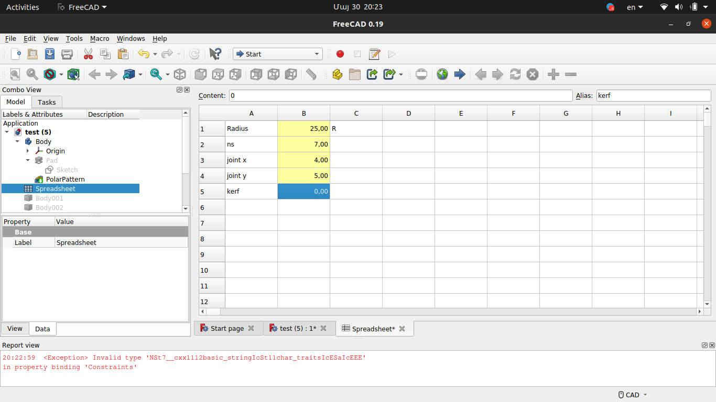The image size is (716, 402).
Task: Open the Draw style dropdown arrow
Action: (61, 74)
